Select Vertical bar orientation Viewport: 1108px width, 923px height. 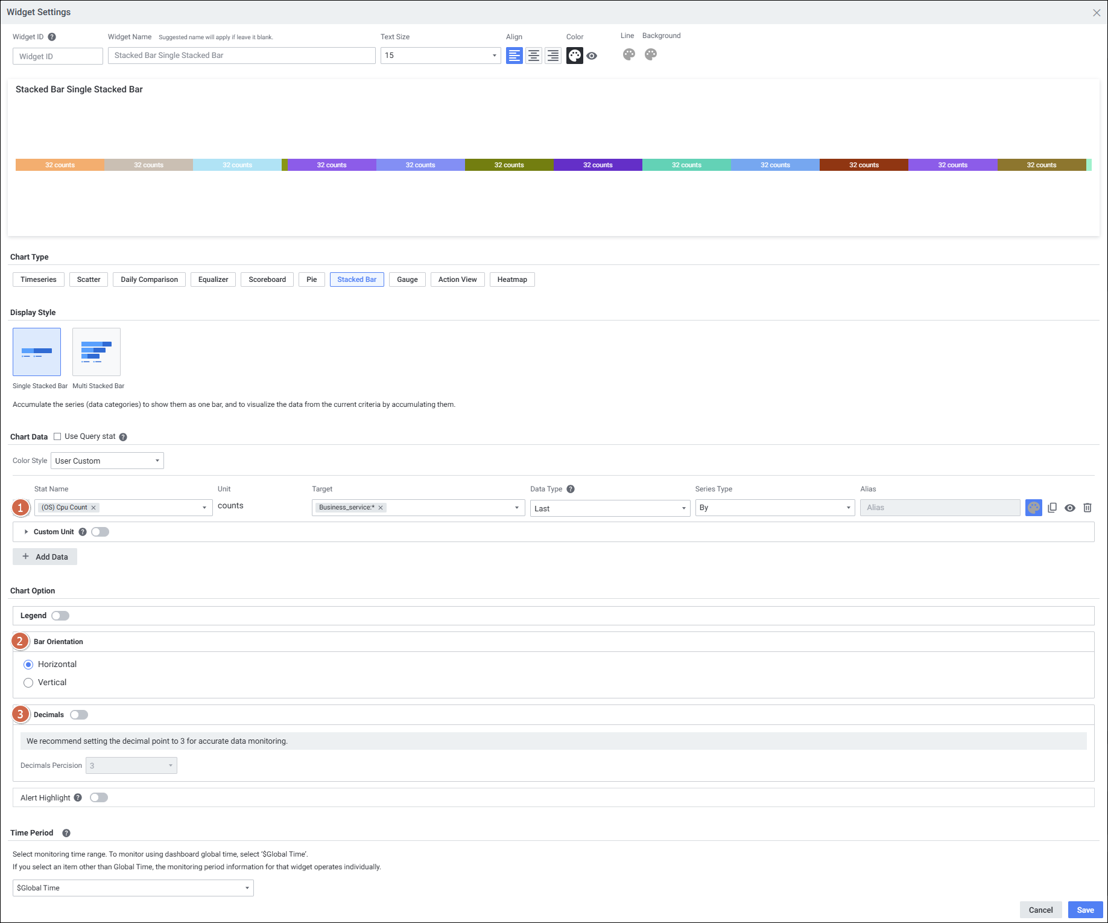click(x=28, y=683)
